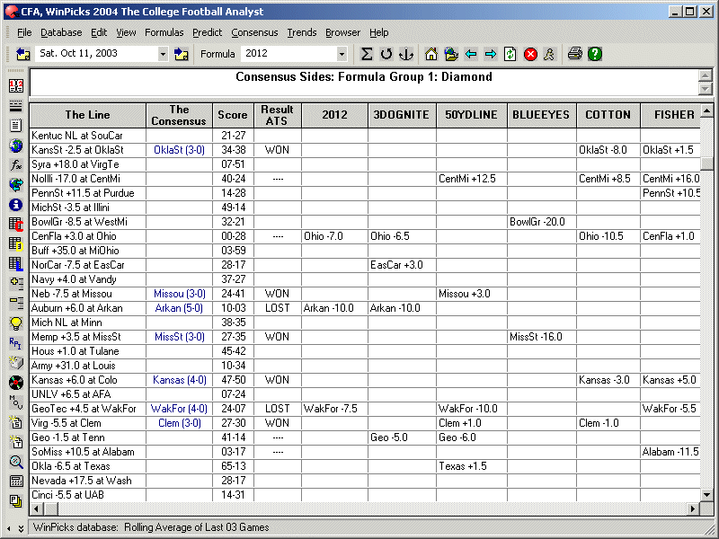719x539 pixels.
Task: Navigate back with the left cyan arrow
Action: 471,54
